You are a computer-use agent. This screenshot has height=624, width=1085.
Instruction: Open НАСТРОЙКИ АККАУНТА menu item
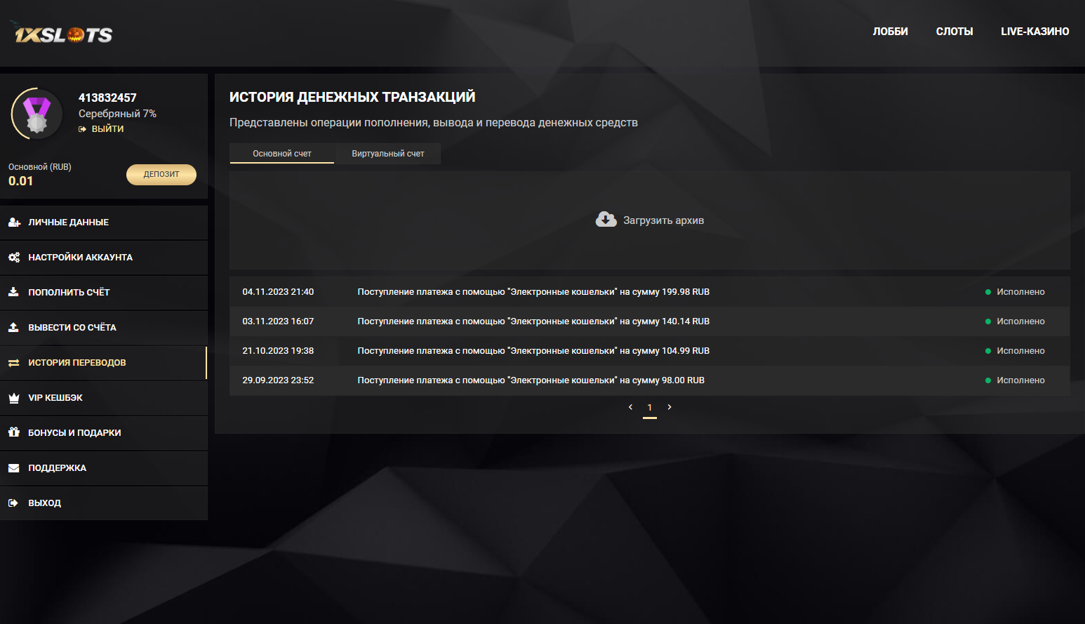coord(104,258)
